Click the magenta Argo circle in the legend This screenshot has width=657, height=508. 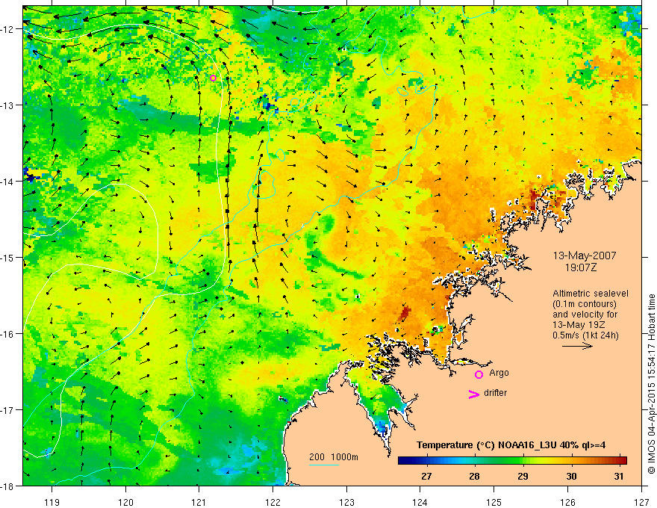click(479, 374)
